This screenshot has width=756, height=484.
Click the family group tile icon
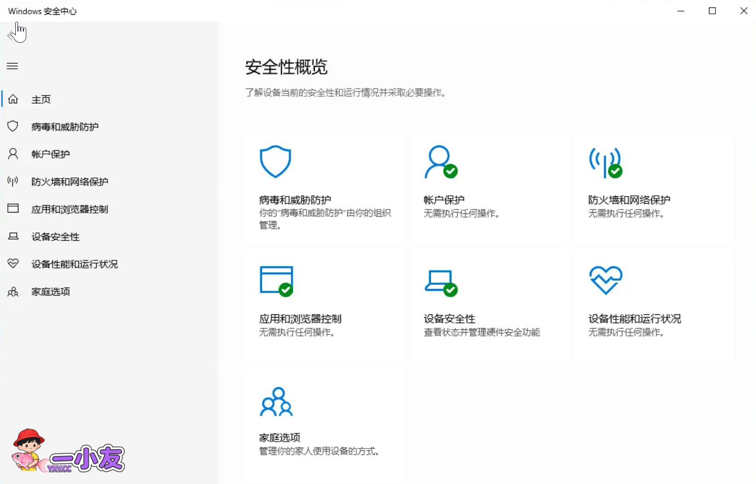(x=276, y=401)
